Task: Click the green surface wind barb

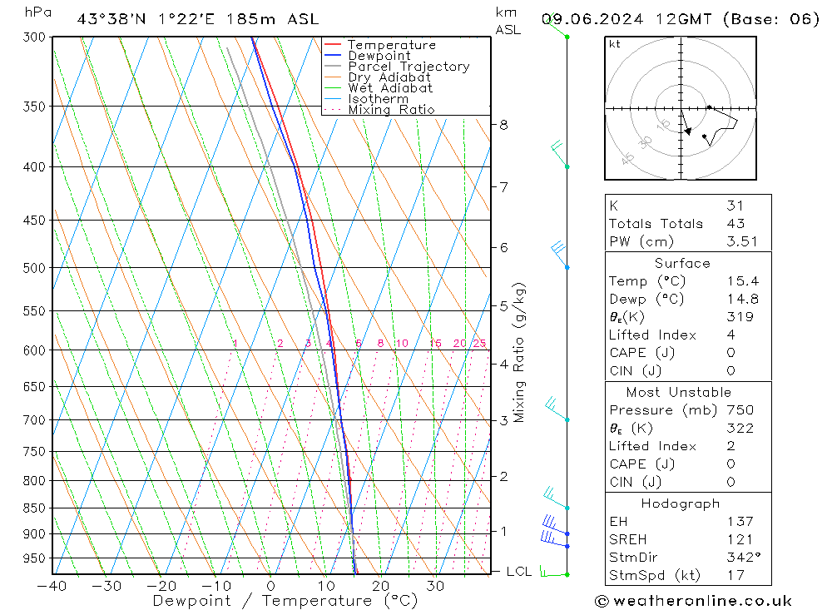Action: pyautogui.click(x=554, y=571)
